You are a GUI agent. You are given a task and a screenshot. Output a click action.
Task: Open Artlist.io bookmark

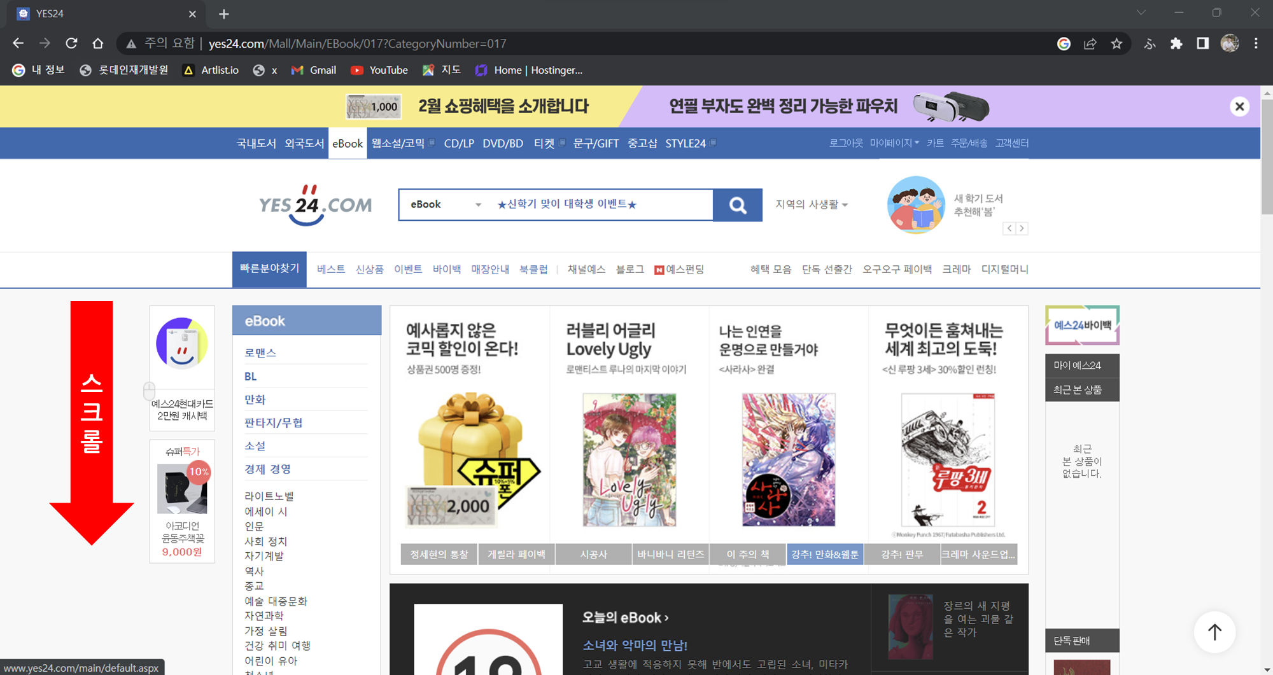(x=211, y=70)
